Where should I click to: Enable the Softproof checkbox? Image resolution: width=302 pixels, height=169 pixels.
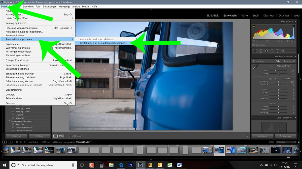pos(70,136)
